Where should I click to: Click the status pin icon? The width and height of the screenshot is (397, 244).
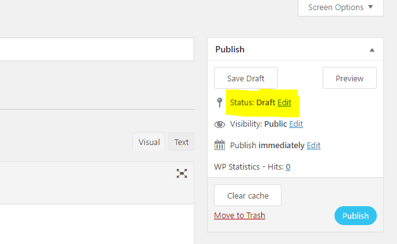point(220,103)
